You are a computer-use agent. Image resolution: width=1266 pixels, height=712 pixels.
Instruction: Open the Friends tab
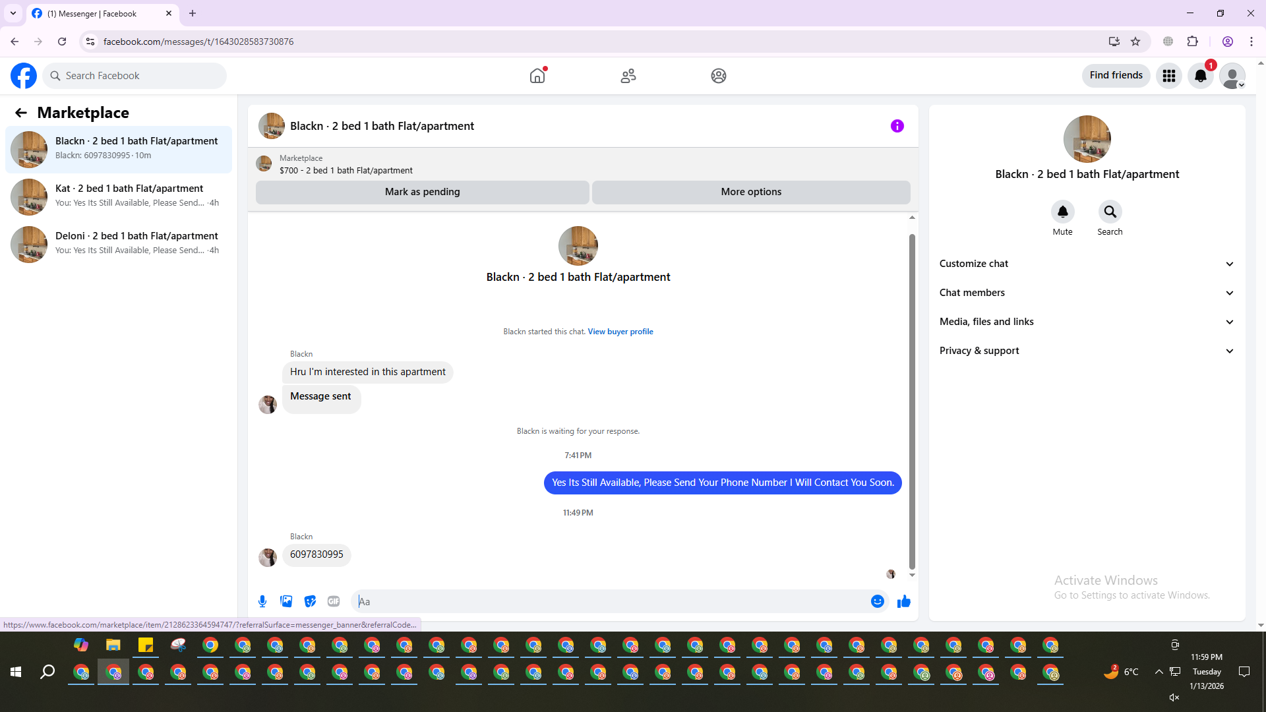click(x=628, y=76)
